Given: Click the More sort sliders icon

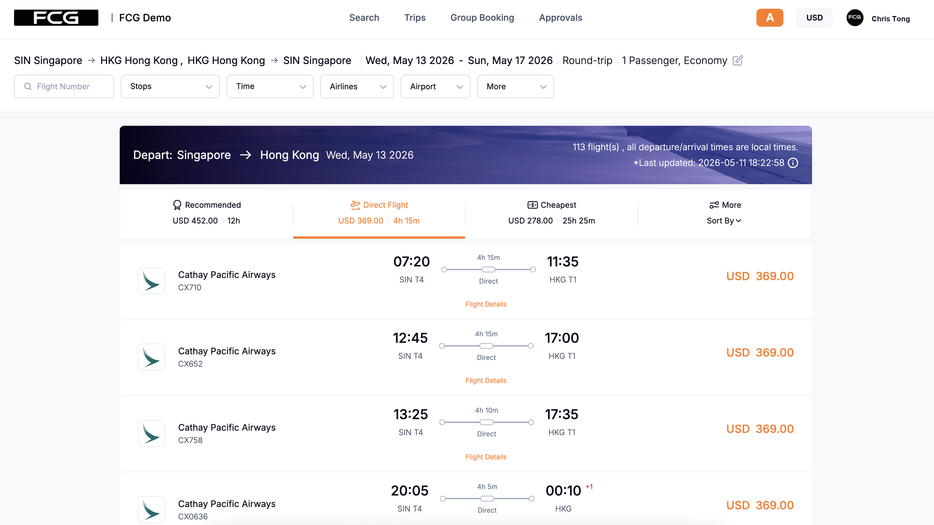Looking at the screenshot, I should 714,205.
